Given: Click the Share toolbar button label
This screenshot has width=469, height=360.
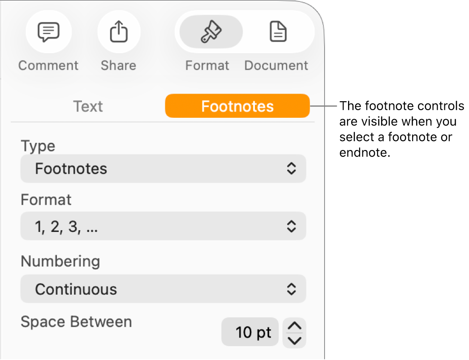Looking at the screenshot, I should [118, 65].
